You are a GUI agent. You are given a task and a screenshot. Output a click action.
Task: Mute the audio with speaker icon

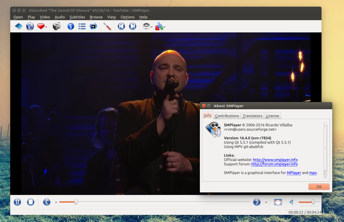(291, 202)
